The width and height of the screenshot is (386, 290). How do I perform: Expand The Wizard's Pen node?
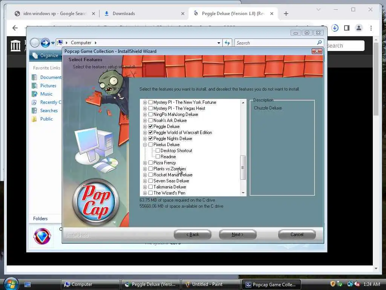(x=145, y=193)
